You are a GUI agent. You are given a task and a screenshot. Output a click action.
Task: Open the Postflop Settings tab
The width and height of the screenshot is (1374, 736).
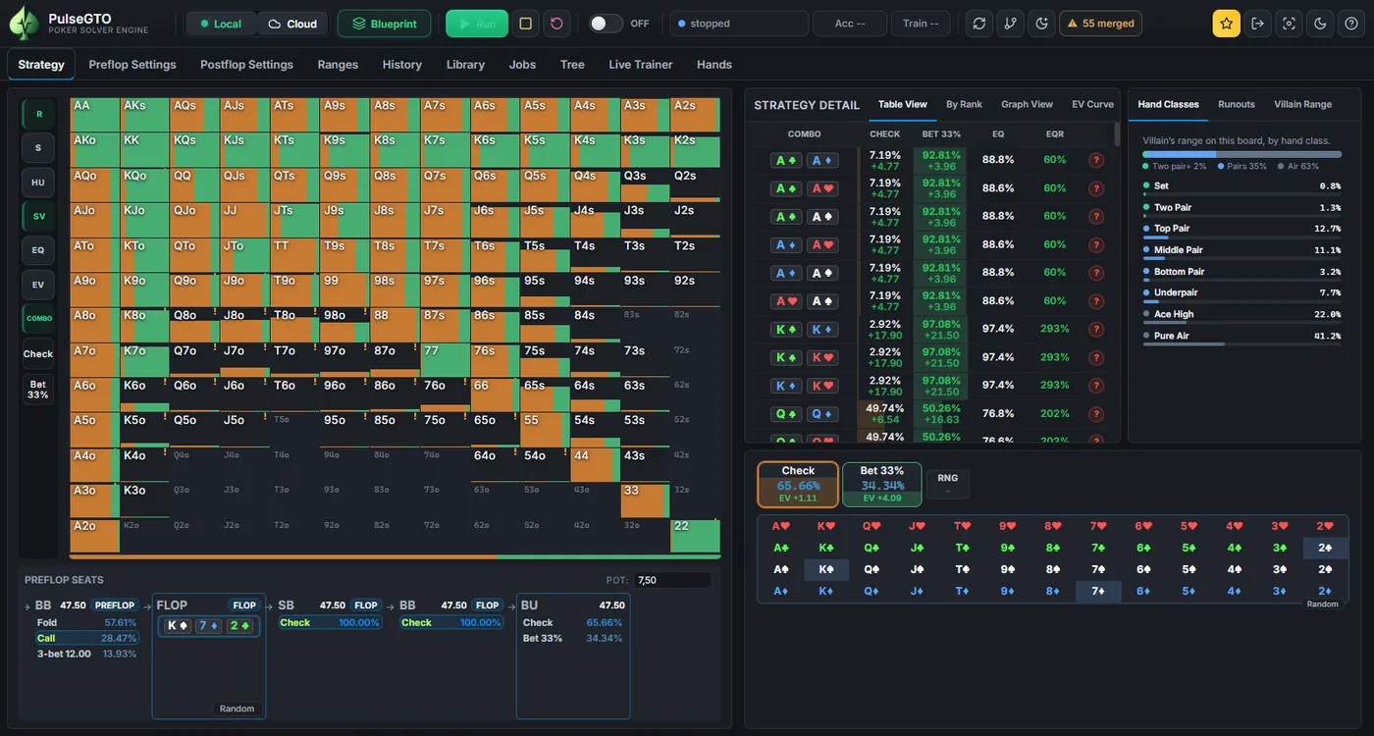[246, 65]
